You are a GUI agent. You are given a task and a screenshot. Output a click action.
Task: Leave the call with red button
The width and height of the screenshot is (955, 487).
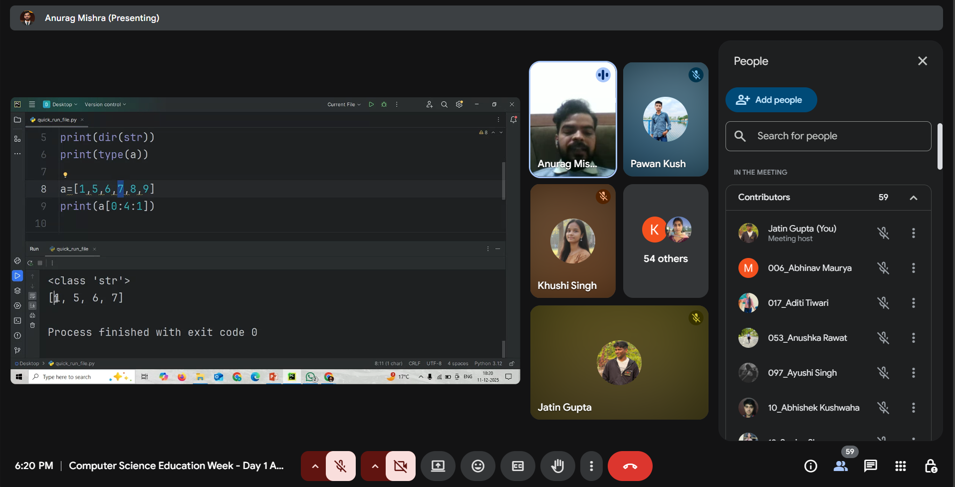click(630, 466)
